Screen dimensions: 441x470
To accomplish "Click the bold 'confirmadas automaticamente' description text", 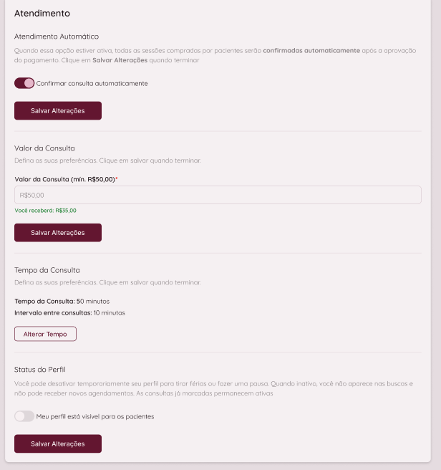I will [x=311, y=51].
